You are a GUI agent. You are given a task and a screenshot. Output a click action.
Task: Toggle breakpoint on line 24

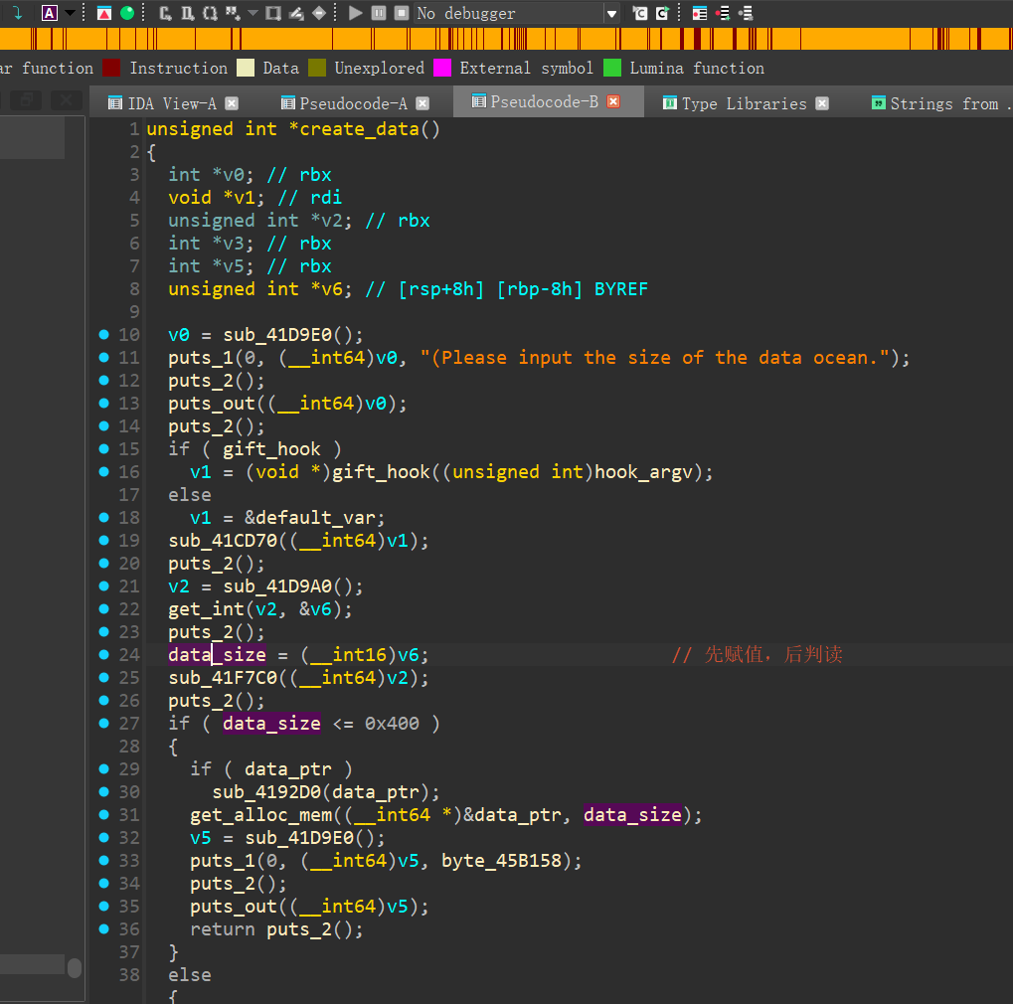104,654
